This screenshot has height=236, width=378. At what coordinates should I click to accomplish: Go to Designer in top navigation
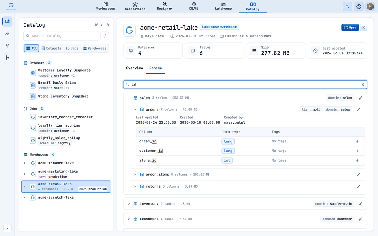point(165,6)
